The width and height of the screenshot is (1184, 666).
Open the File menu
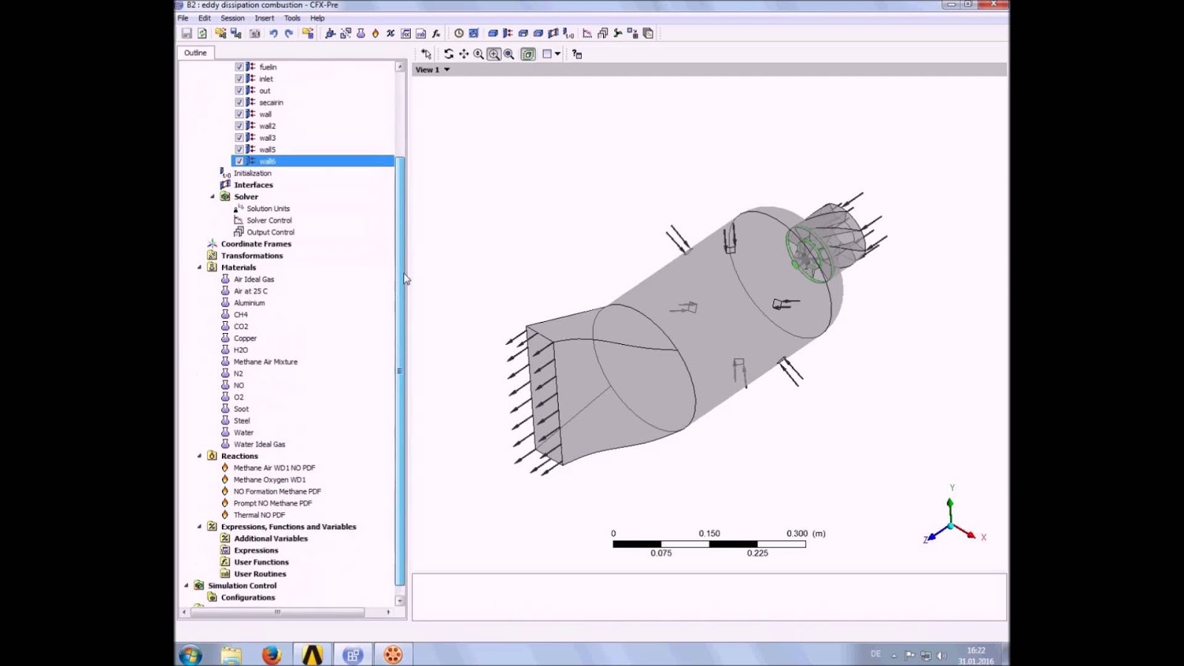183,18
